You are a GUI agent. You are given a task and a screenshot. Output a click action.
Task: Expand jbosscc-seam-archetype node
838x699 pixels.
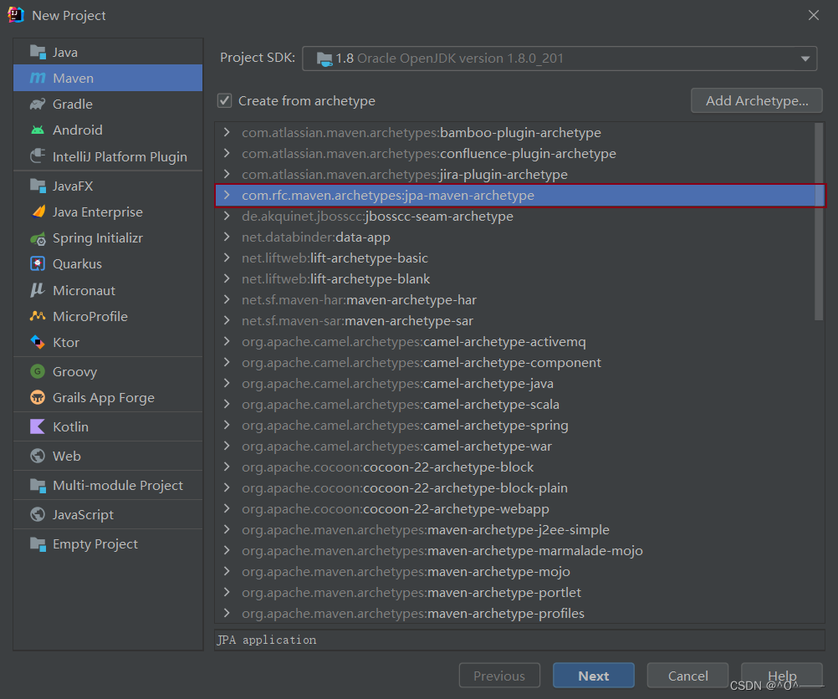tap(227, 216)
